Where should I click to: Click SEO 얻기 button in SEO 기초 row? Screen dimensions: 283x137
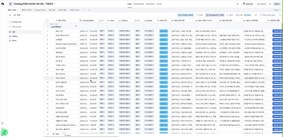[x=164, y=31]
